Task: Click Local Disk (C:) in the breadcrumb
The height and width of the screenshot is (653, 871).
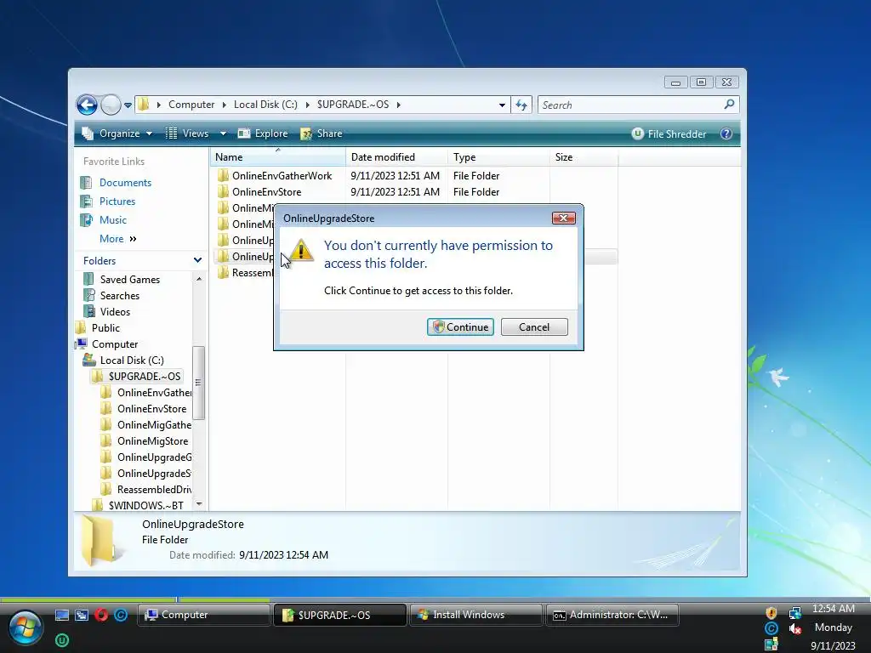Action: click(265, 105)
